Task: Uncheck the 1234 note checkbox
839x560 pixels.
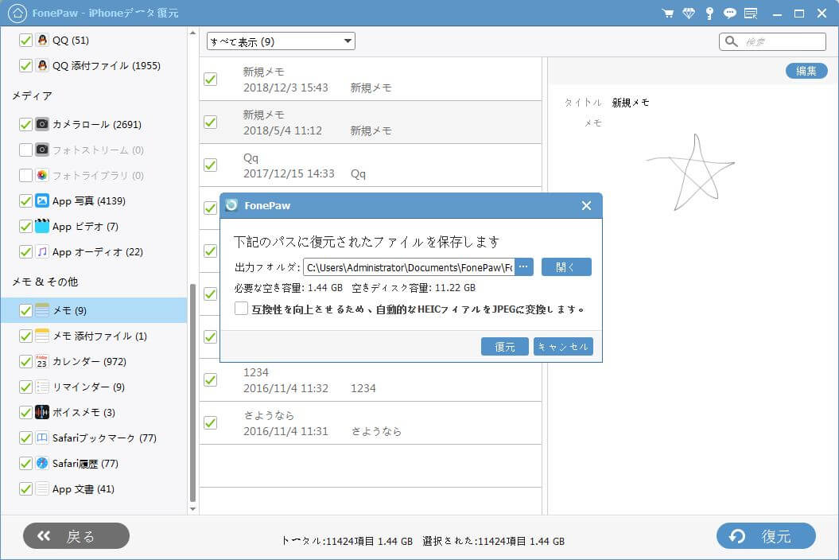Action: point(210,380)
